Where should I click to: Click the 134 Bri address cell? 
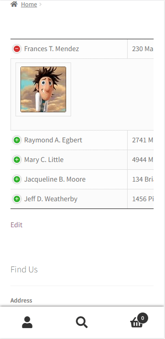pyautogui.click(x=140, y=179)
